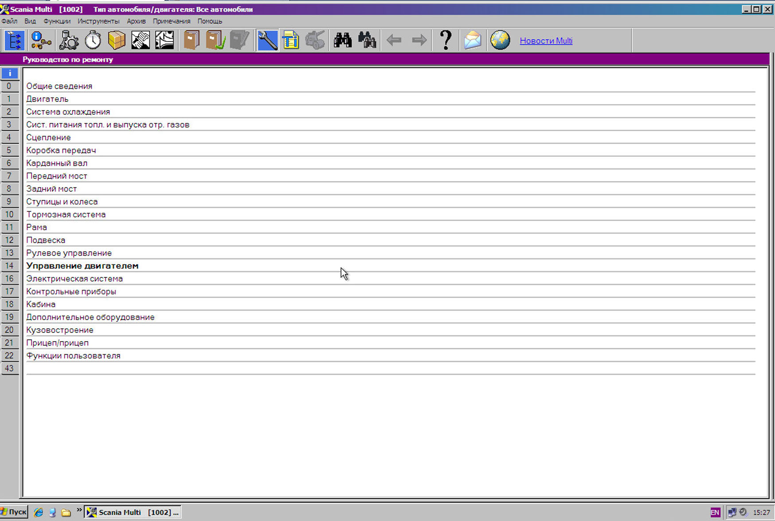Select the Тормозная система chapter
This screenshot has width=775, height=521.
66,214
